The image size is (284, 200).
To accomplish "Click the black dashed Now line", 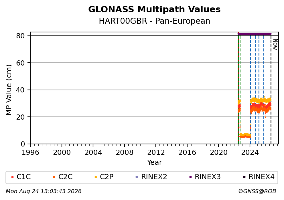I will 271,90.
